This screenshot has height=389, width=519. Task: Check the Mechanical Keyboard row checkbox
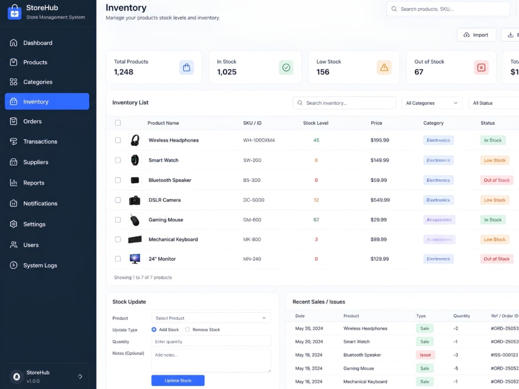pyautogui.click(x=118, y=239)
